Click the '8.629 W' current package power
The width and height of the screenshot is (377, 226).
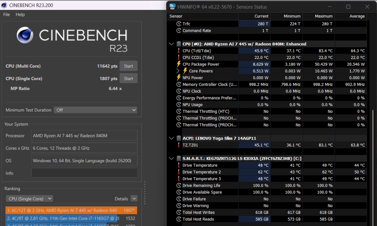point(261,64)
